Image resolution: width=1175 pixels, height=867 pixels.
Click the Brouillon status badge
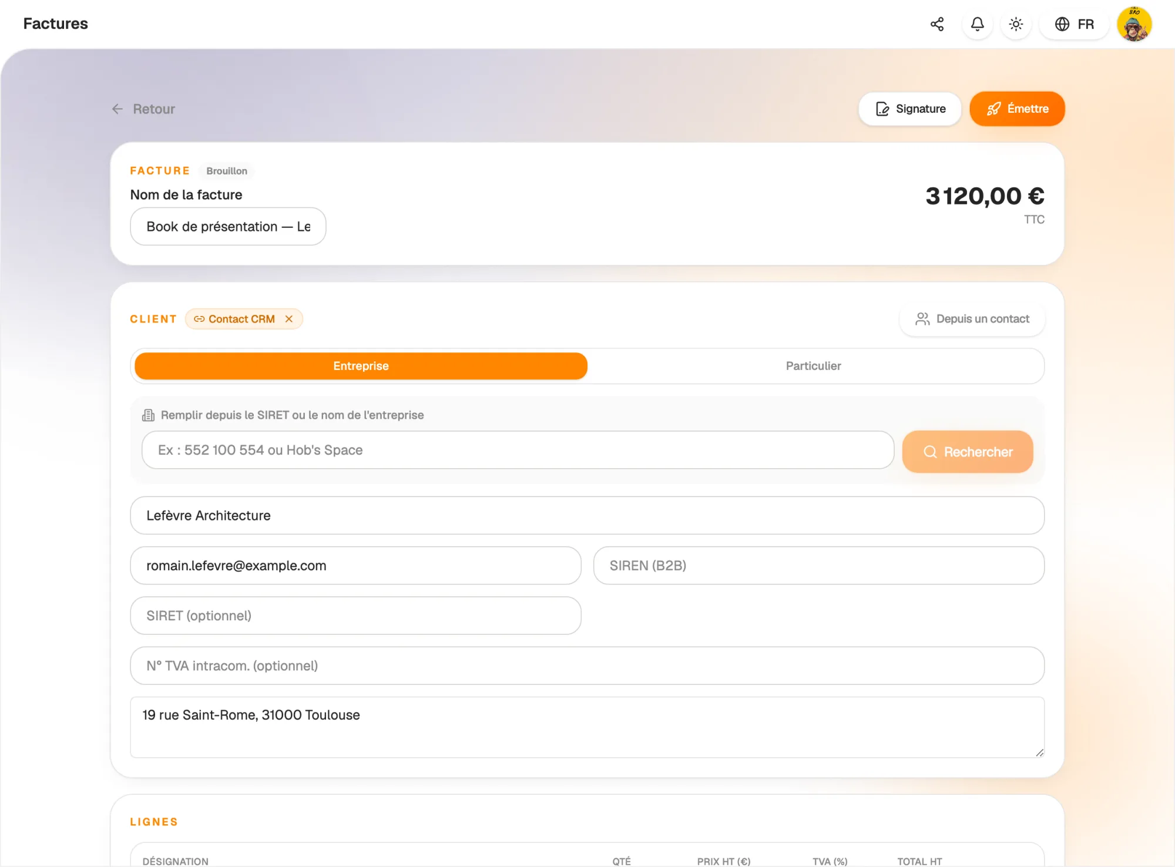point(227,171)
